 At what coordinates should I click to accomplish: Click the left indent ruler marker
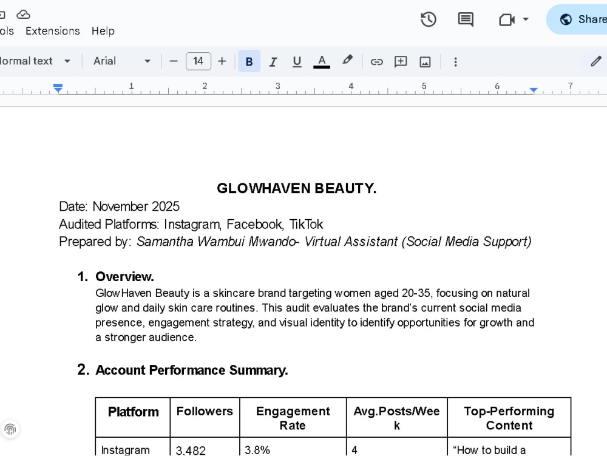point(58,88)
